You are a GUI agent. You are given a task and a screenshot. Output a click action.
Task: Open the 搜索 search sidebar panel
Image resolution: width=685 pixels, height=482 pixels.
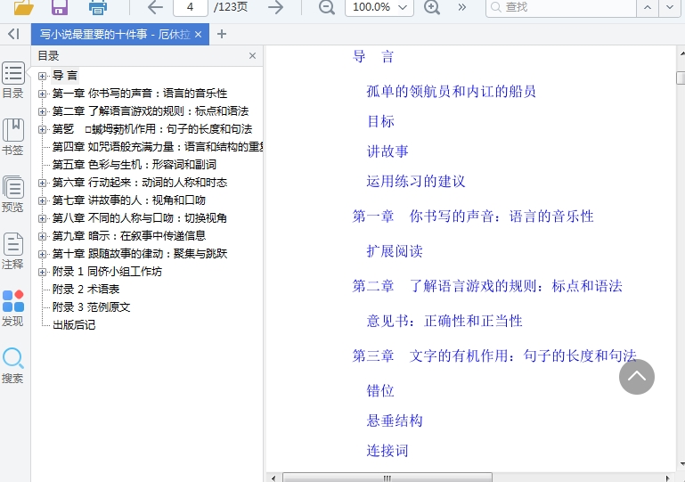coord(13,365)
